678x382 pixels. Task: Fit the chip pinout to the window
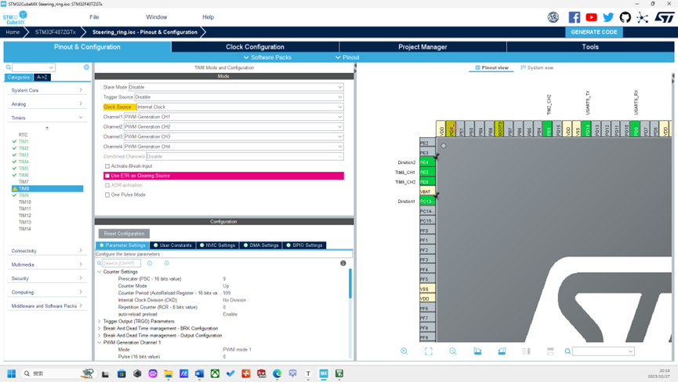(429, 351)
